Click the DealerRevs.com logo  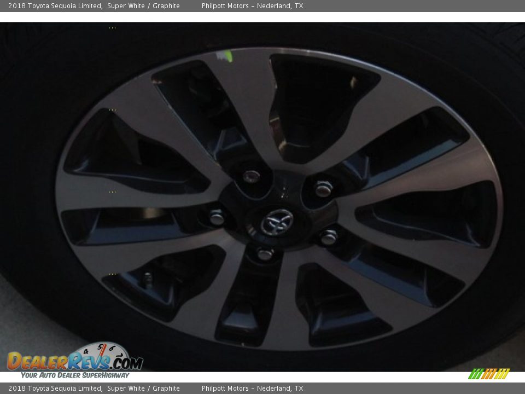(75, 361)
